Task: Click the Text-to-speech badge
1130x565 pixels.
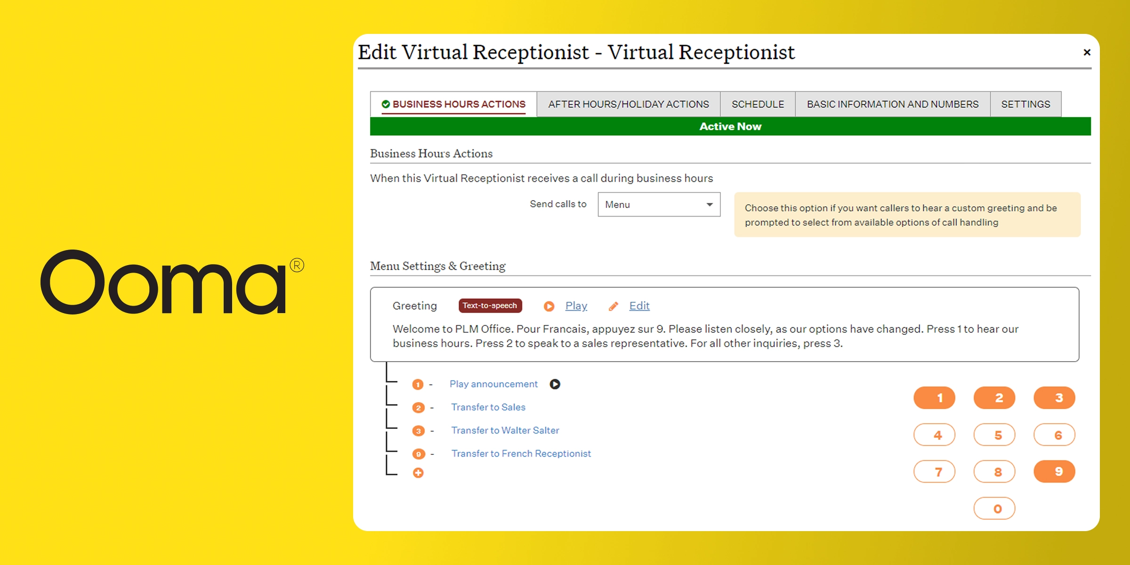Action: click(x=490, y=306)
